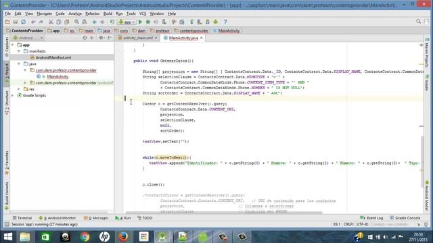The width and height of the screenshot is (433, 243).
Task: Close the MainActivity.java tab
Action: 202,38
